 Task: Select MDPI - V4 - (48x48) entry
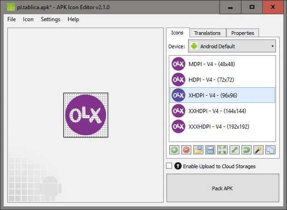pyautogui.click(x=223, y=64)
